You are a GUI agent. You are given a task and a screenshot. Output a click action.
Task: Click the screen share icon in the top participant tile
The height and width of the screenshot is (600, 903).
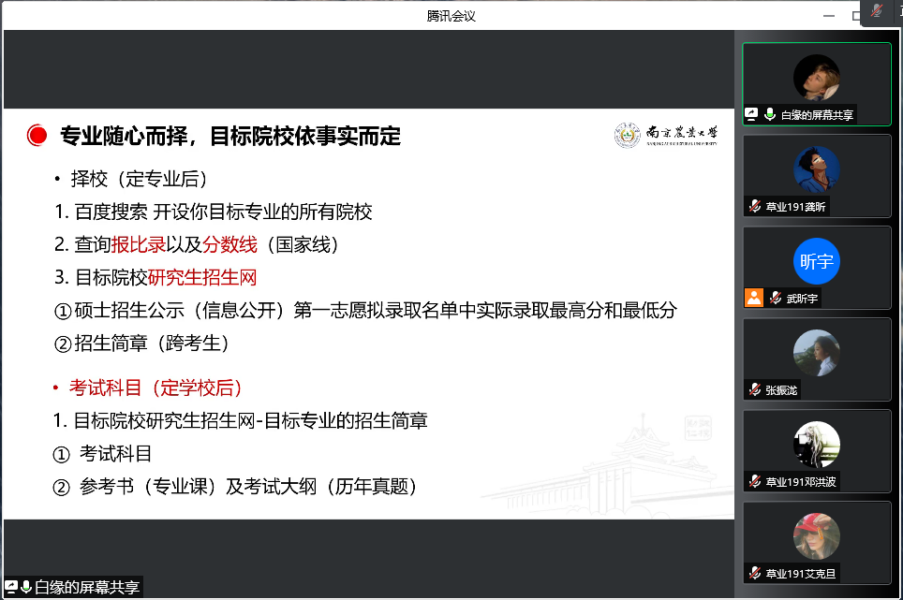[x=751, y=114]
